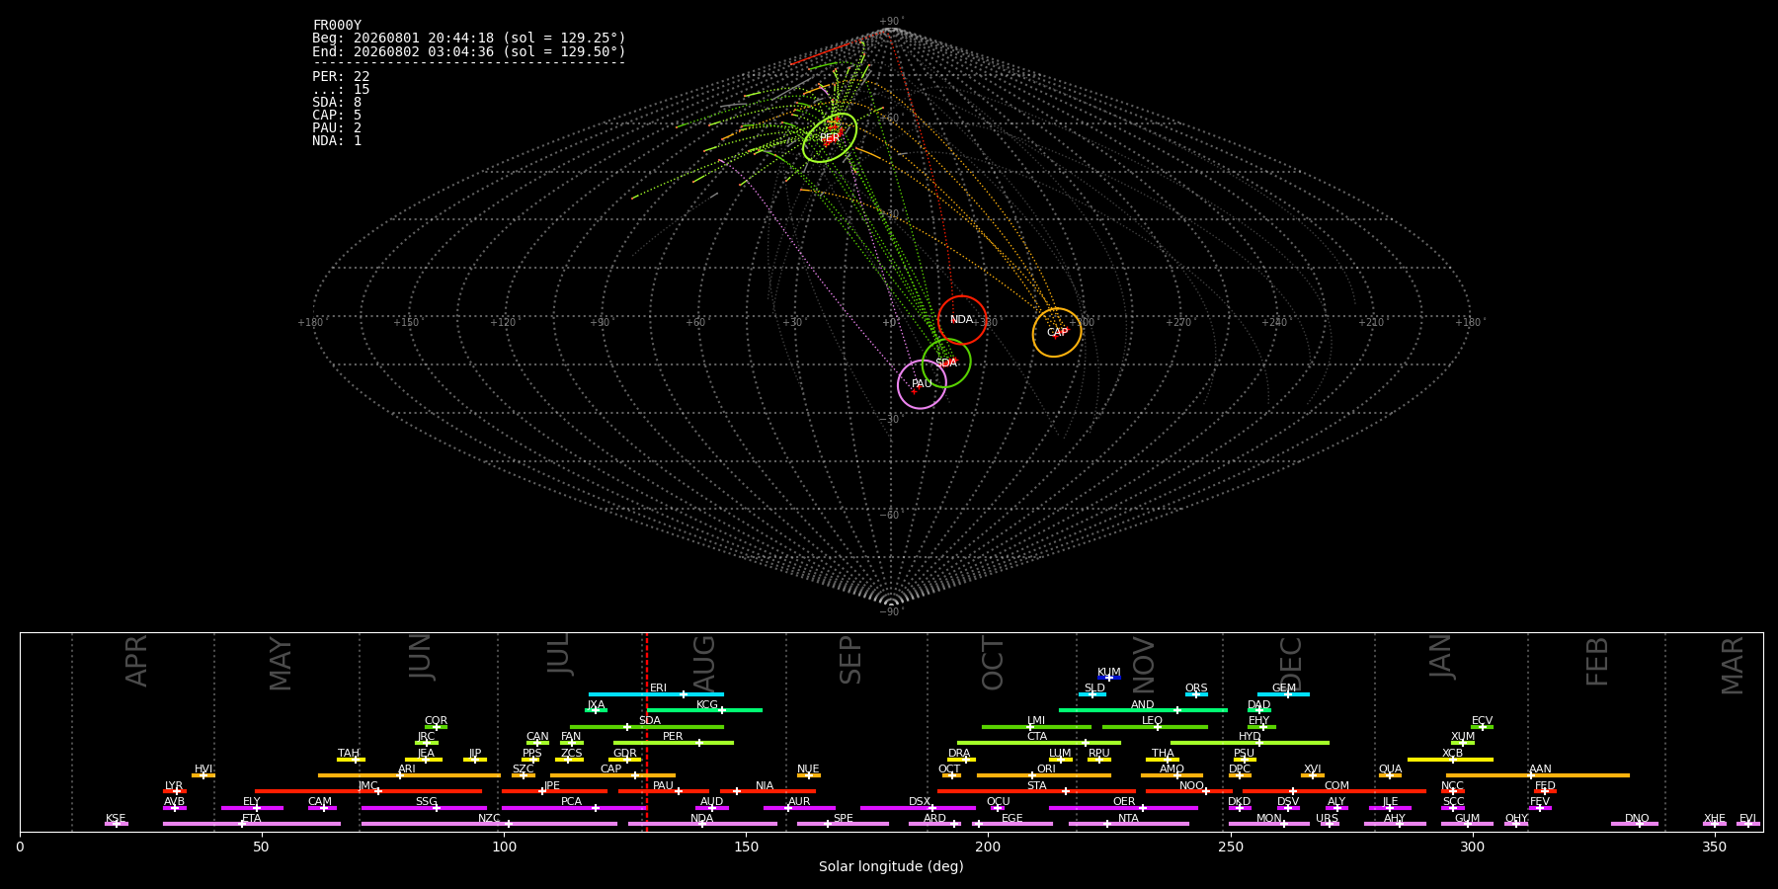This screenshot has height=889, width=1778.
Task: Click the LYR shower label in timeline
Action: click(x=174, y=786)
